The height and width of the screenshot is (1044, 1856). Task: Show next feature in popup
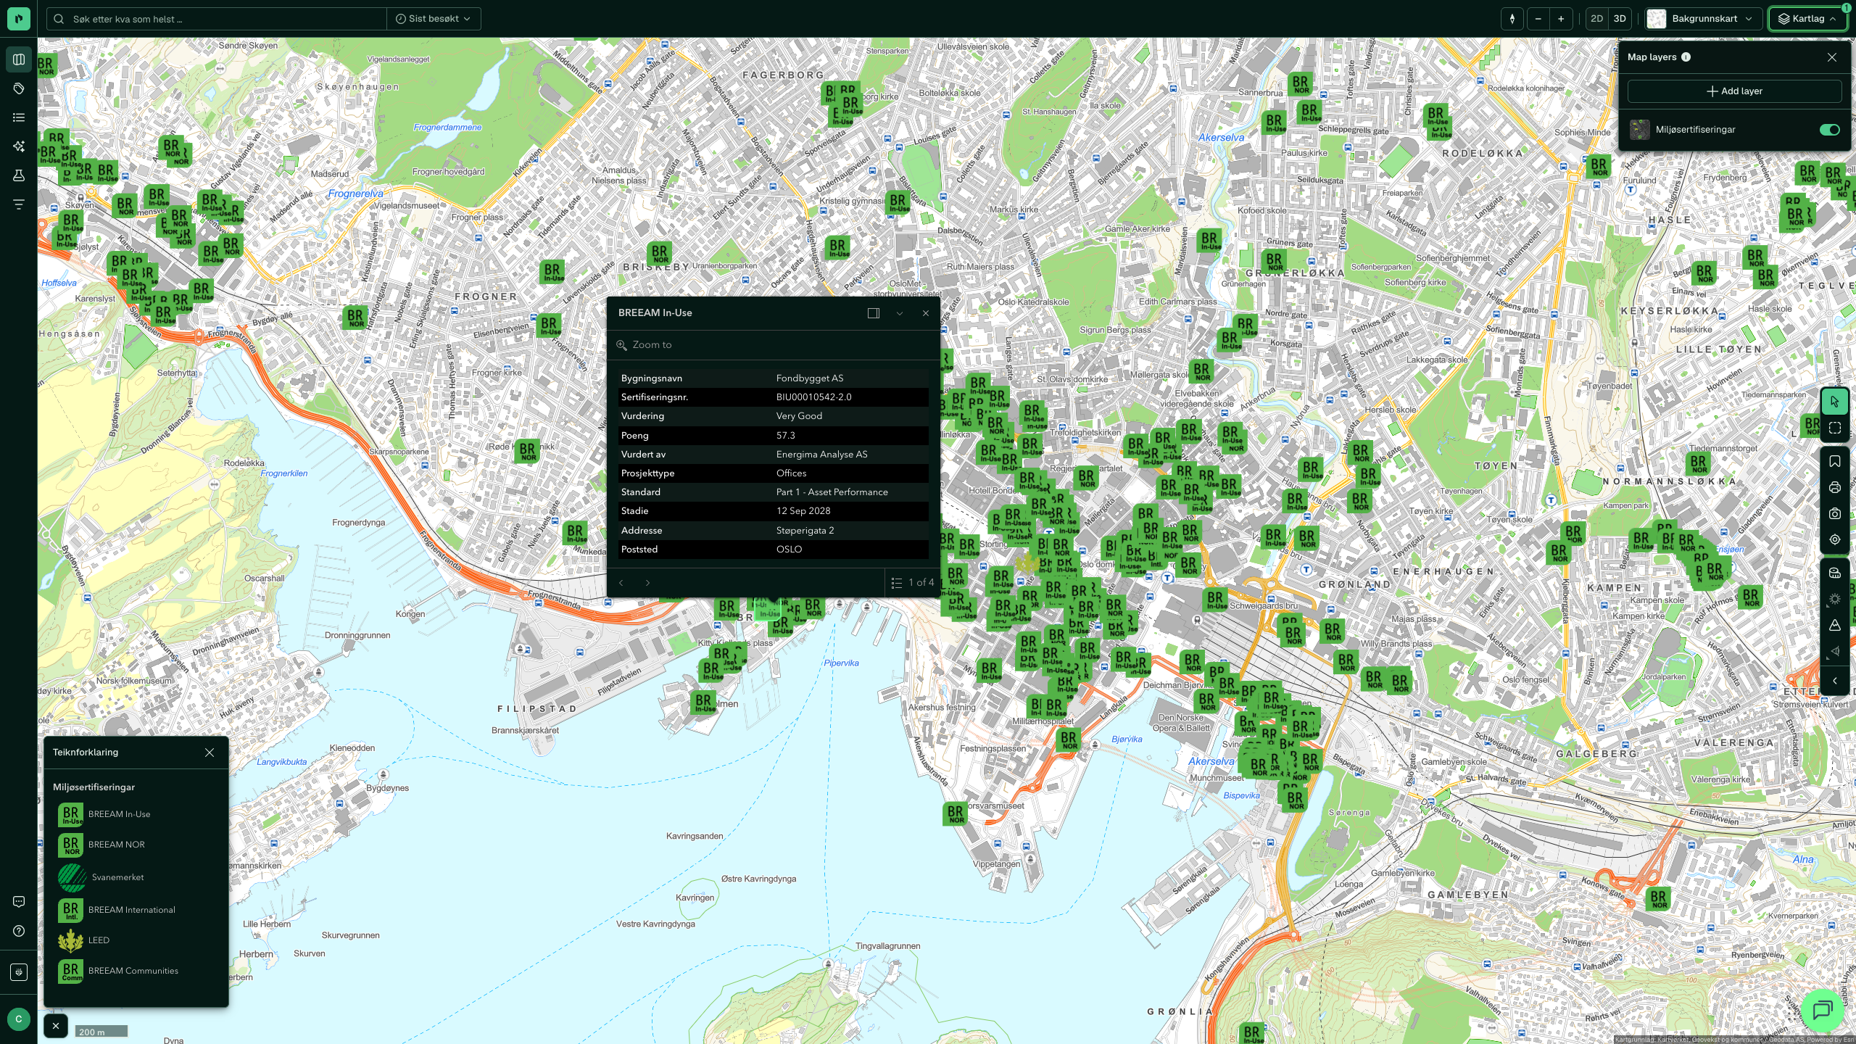coord(647,583)
